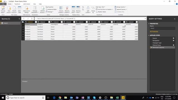Click the Enter Data icon
178x100 pixels.
tap(19, 8)
